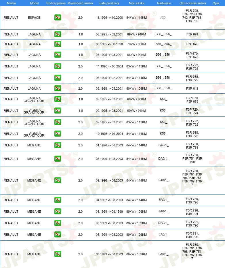Click the date range 03.1996 -> 08.2003
Screen dimensions: 225x268
[109, 159]
